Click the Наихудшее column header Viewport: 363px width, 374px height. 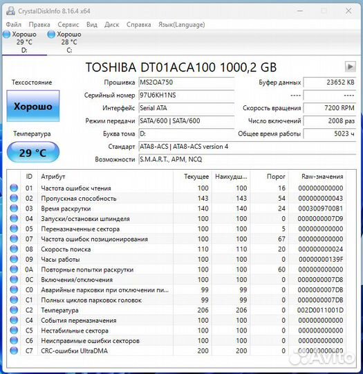coord(231,177)
